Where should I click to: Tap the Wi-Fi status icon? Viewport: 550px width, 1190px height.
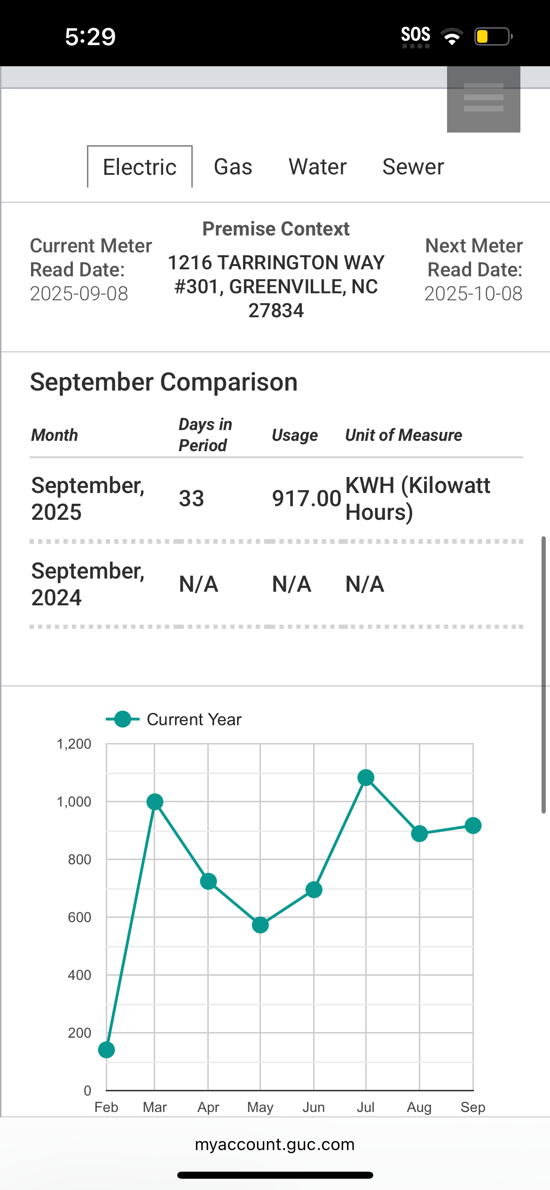451,37
